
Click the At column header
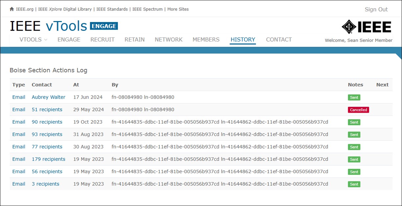[x=76, y=85]
